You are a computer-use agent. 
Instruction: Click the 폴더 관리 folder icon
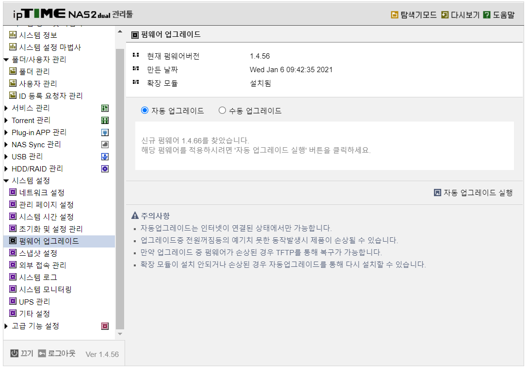[x=13, y=71]
